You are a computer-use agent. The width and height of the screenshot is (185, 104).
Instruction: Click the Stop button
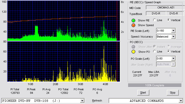pos(173,93)
